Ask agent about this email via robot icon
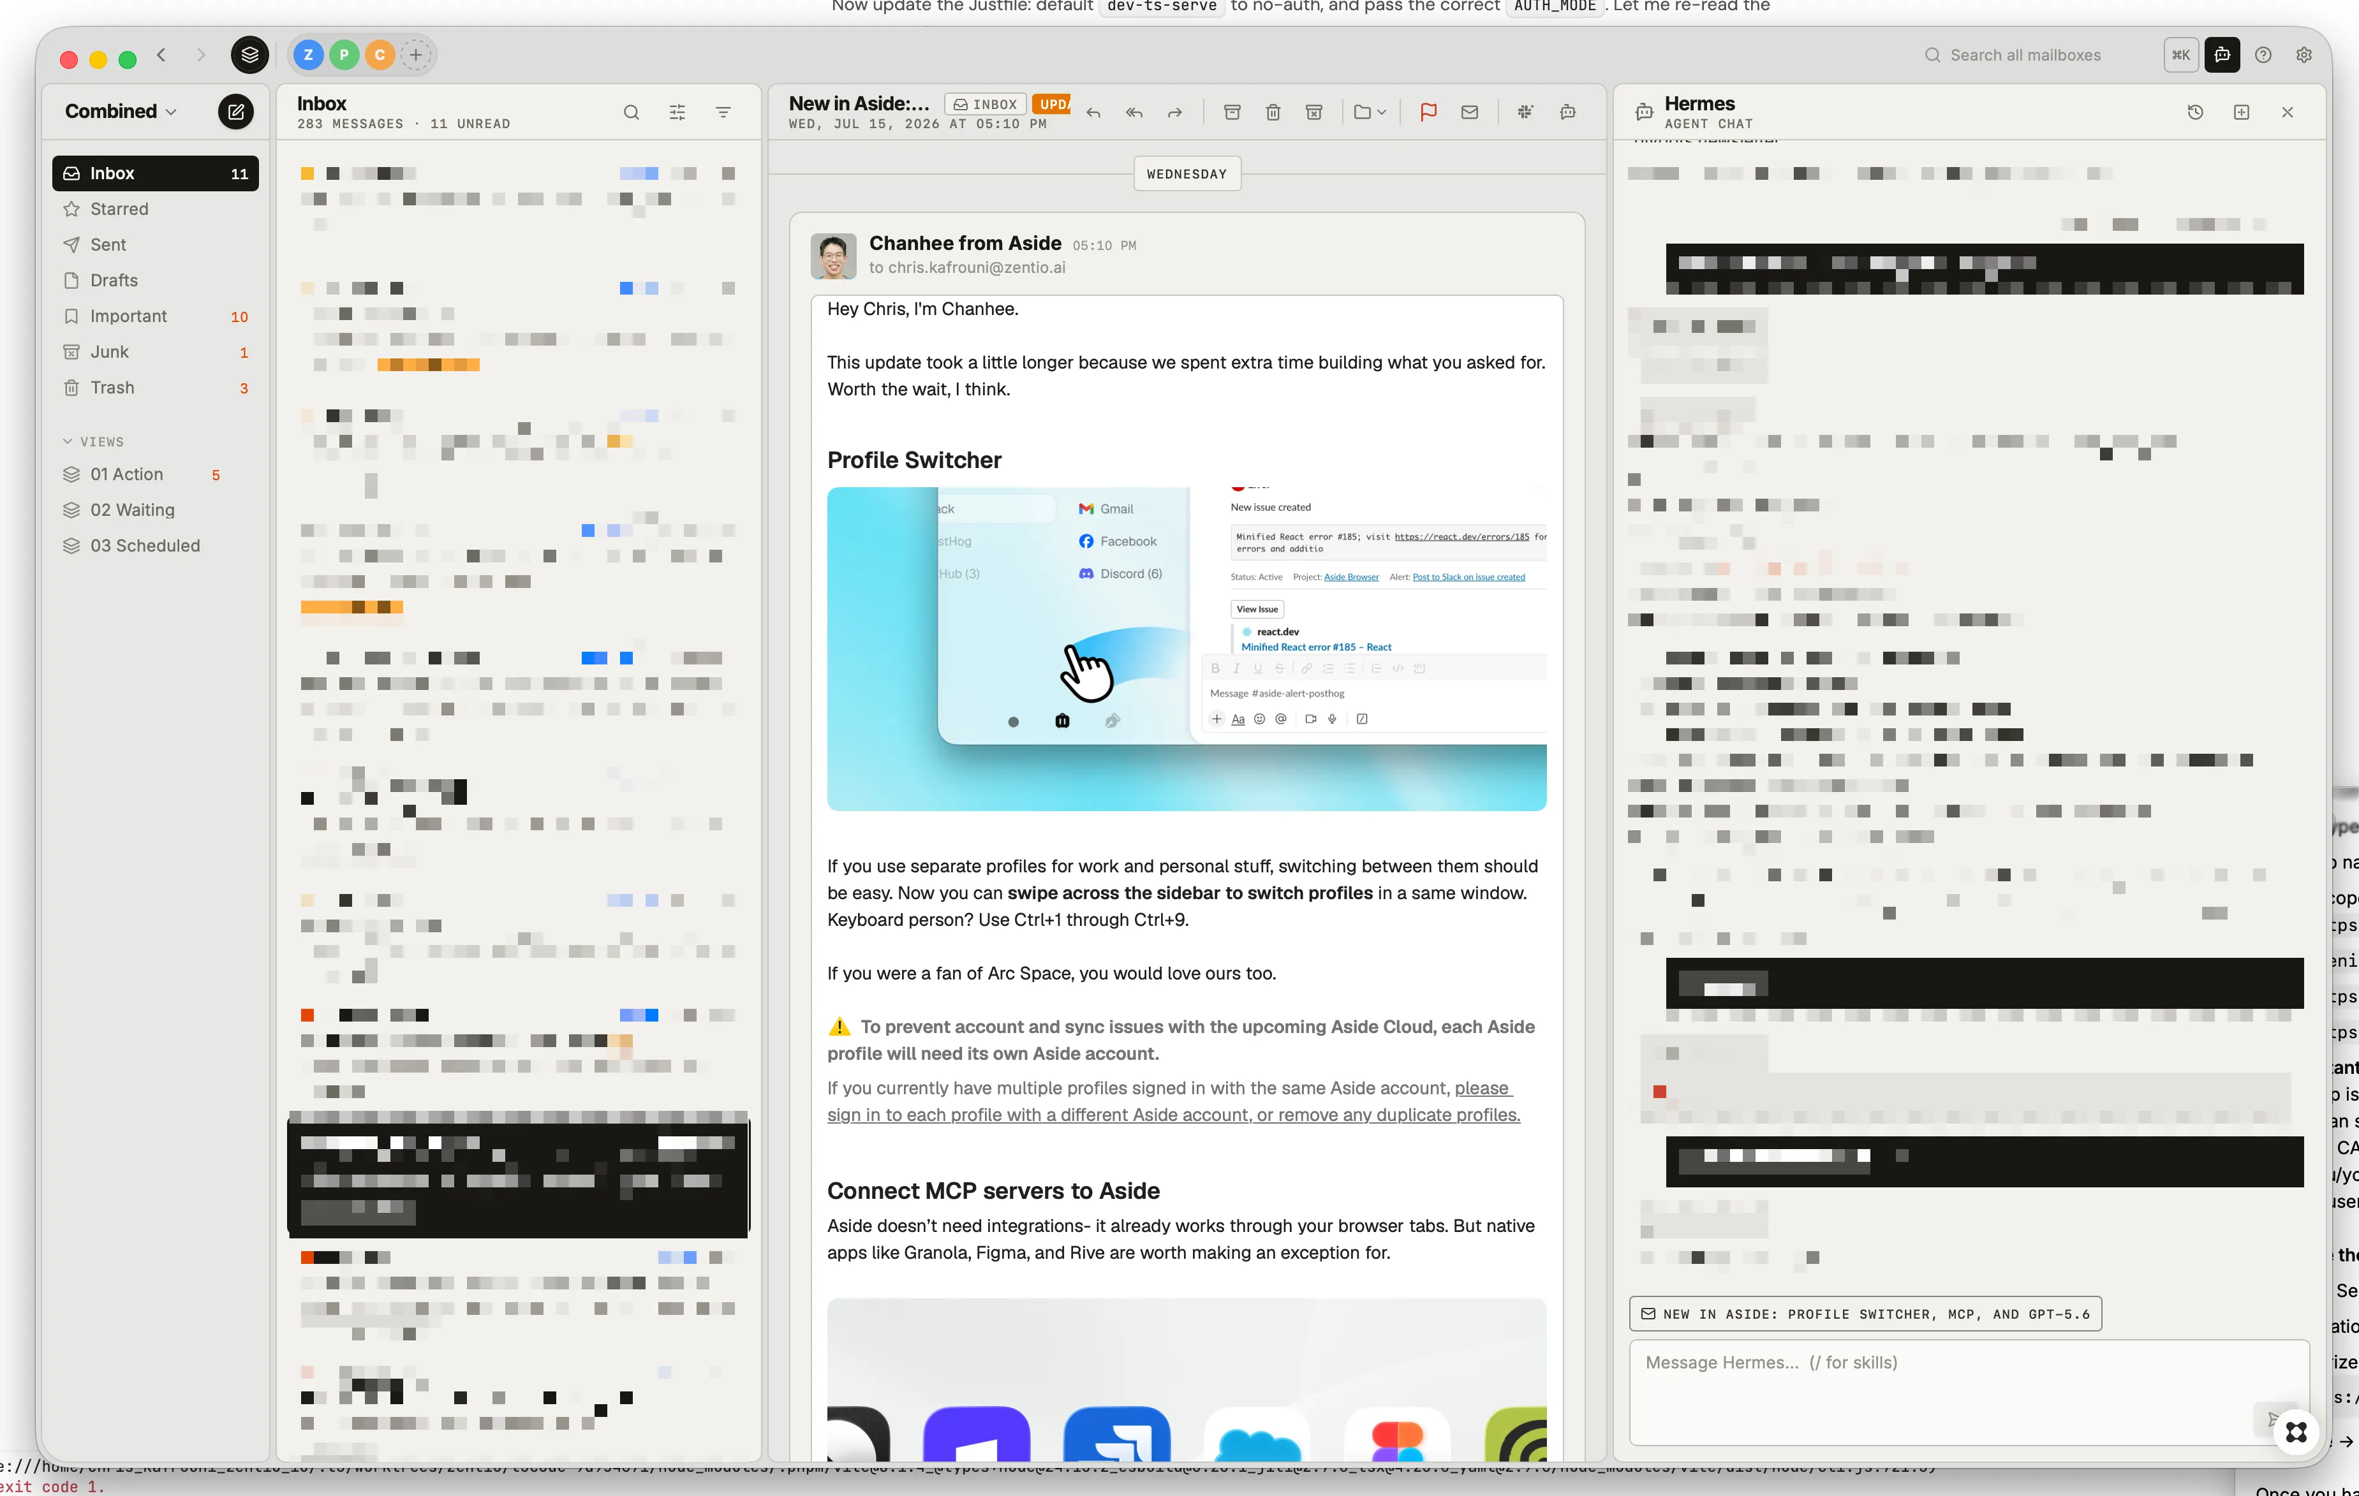Viewport: 2359px width, 1496px height. 1567,113
